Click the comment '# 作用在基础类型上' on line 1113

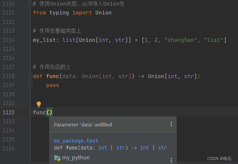tap(57, 31)
